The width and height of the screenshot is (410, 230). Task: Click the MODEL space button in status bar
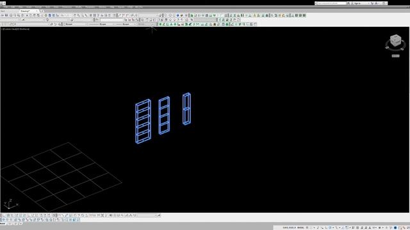pyautogui.click(x=300, y=227)
